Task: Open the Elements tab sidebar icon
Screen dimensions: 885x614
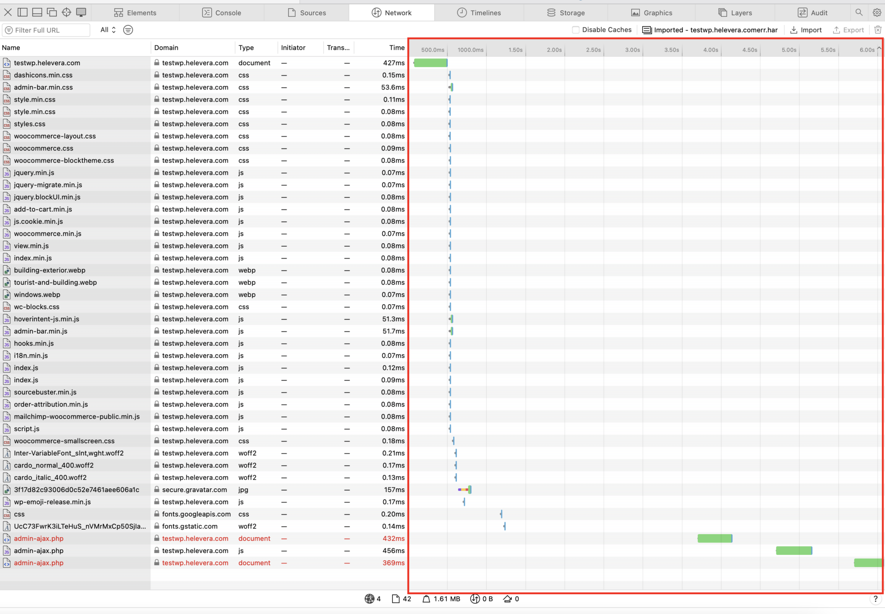Action: 118,13
